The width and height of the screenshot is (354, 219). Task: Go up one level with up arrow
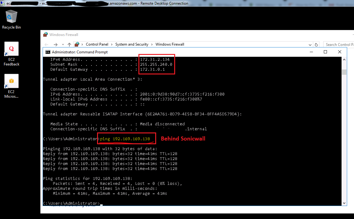[69, 45]
